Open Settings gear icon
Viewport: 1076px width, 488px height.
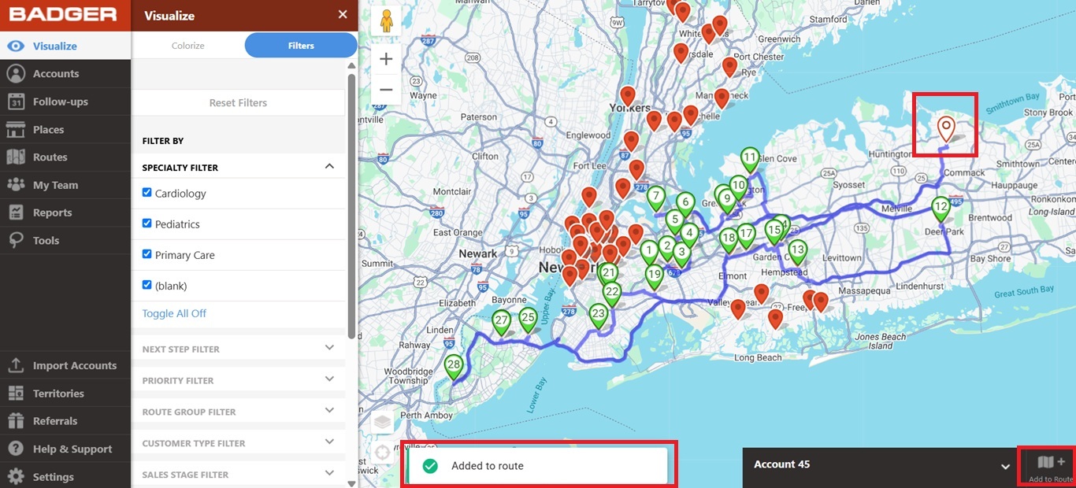coord(15,477)
